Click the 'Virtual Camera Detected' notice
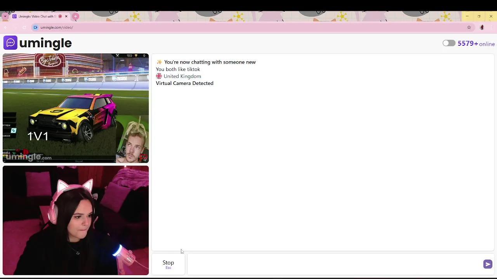Image resolution: width=497 pixels, height=279 pixels. (x=184, y=83)
